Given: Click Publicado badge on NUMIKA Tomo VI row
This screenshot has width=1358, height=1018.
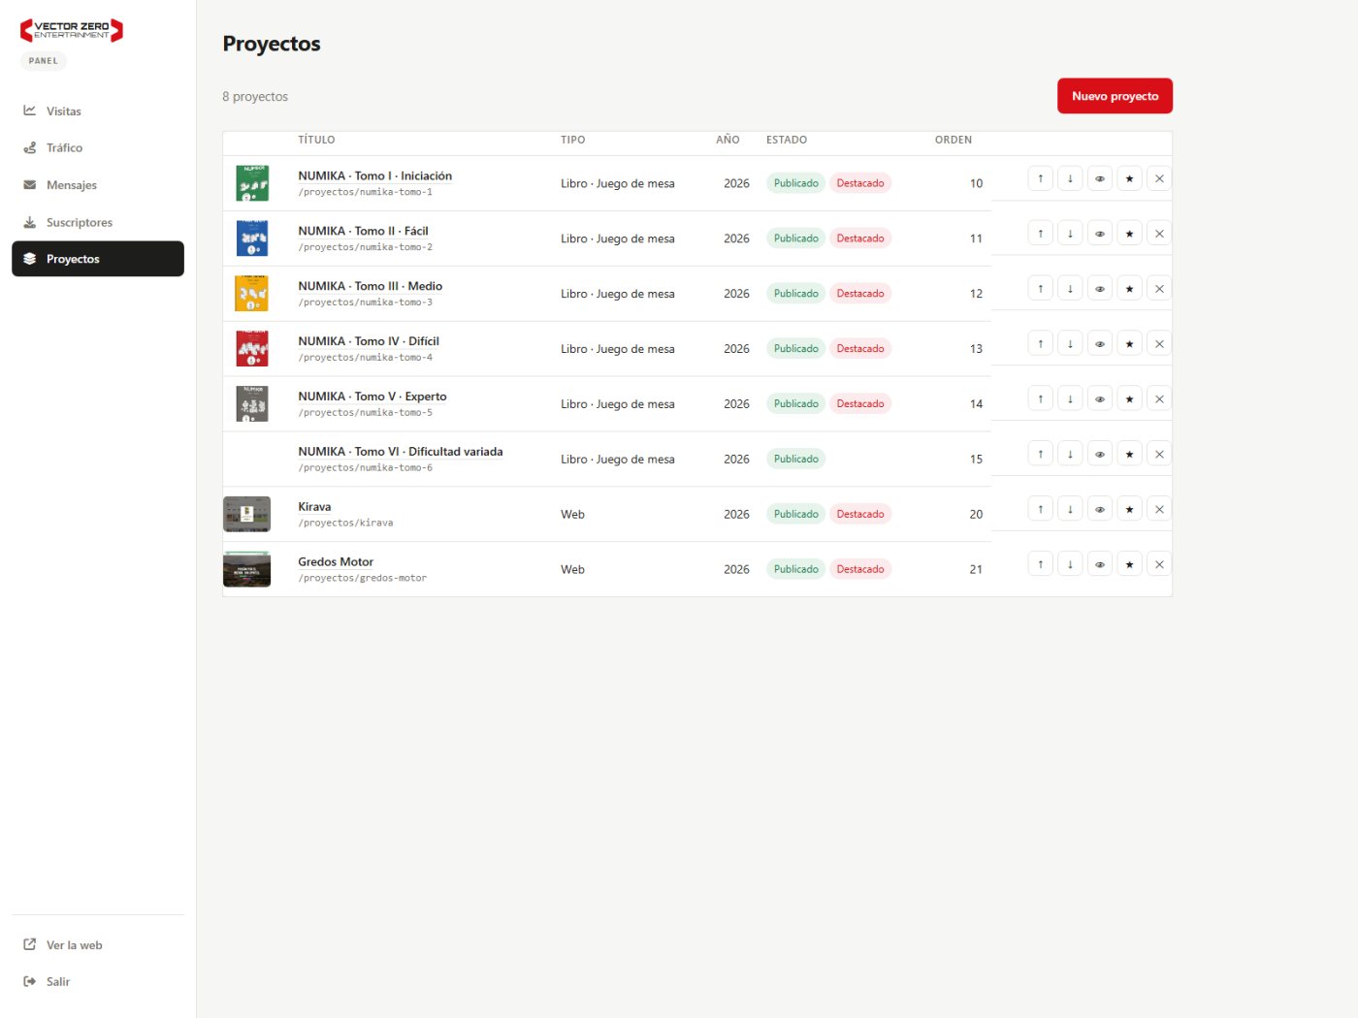Looking at the screenshot, I should [x=796, y=459].
